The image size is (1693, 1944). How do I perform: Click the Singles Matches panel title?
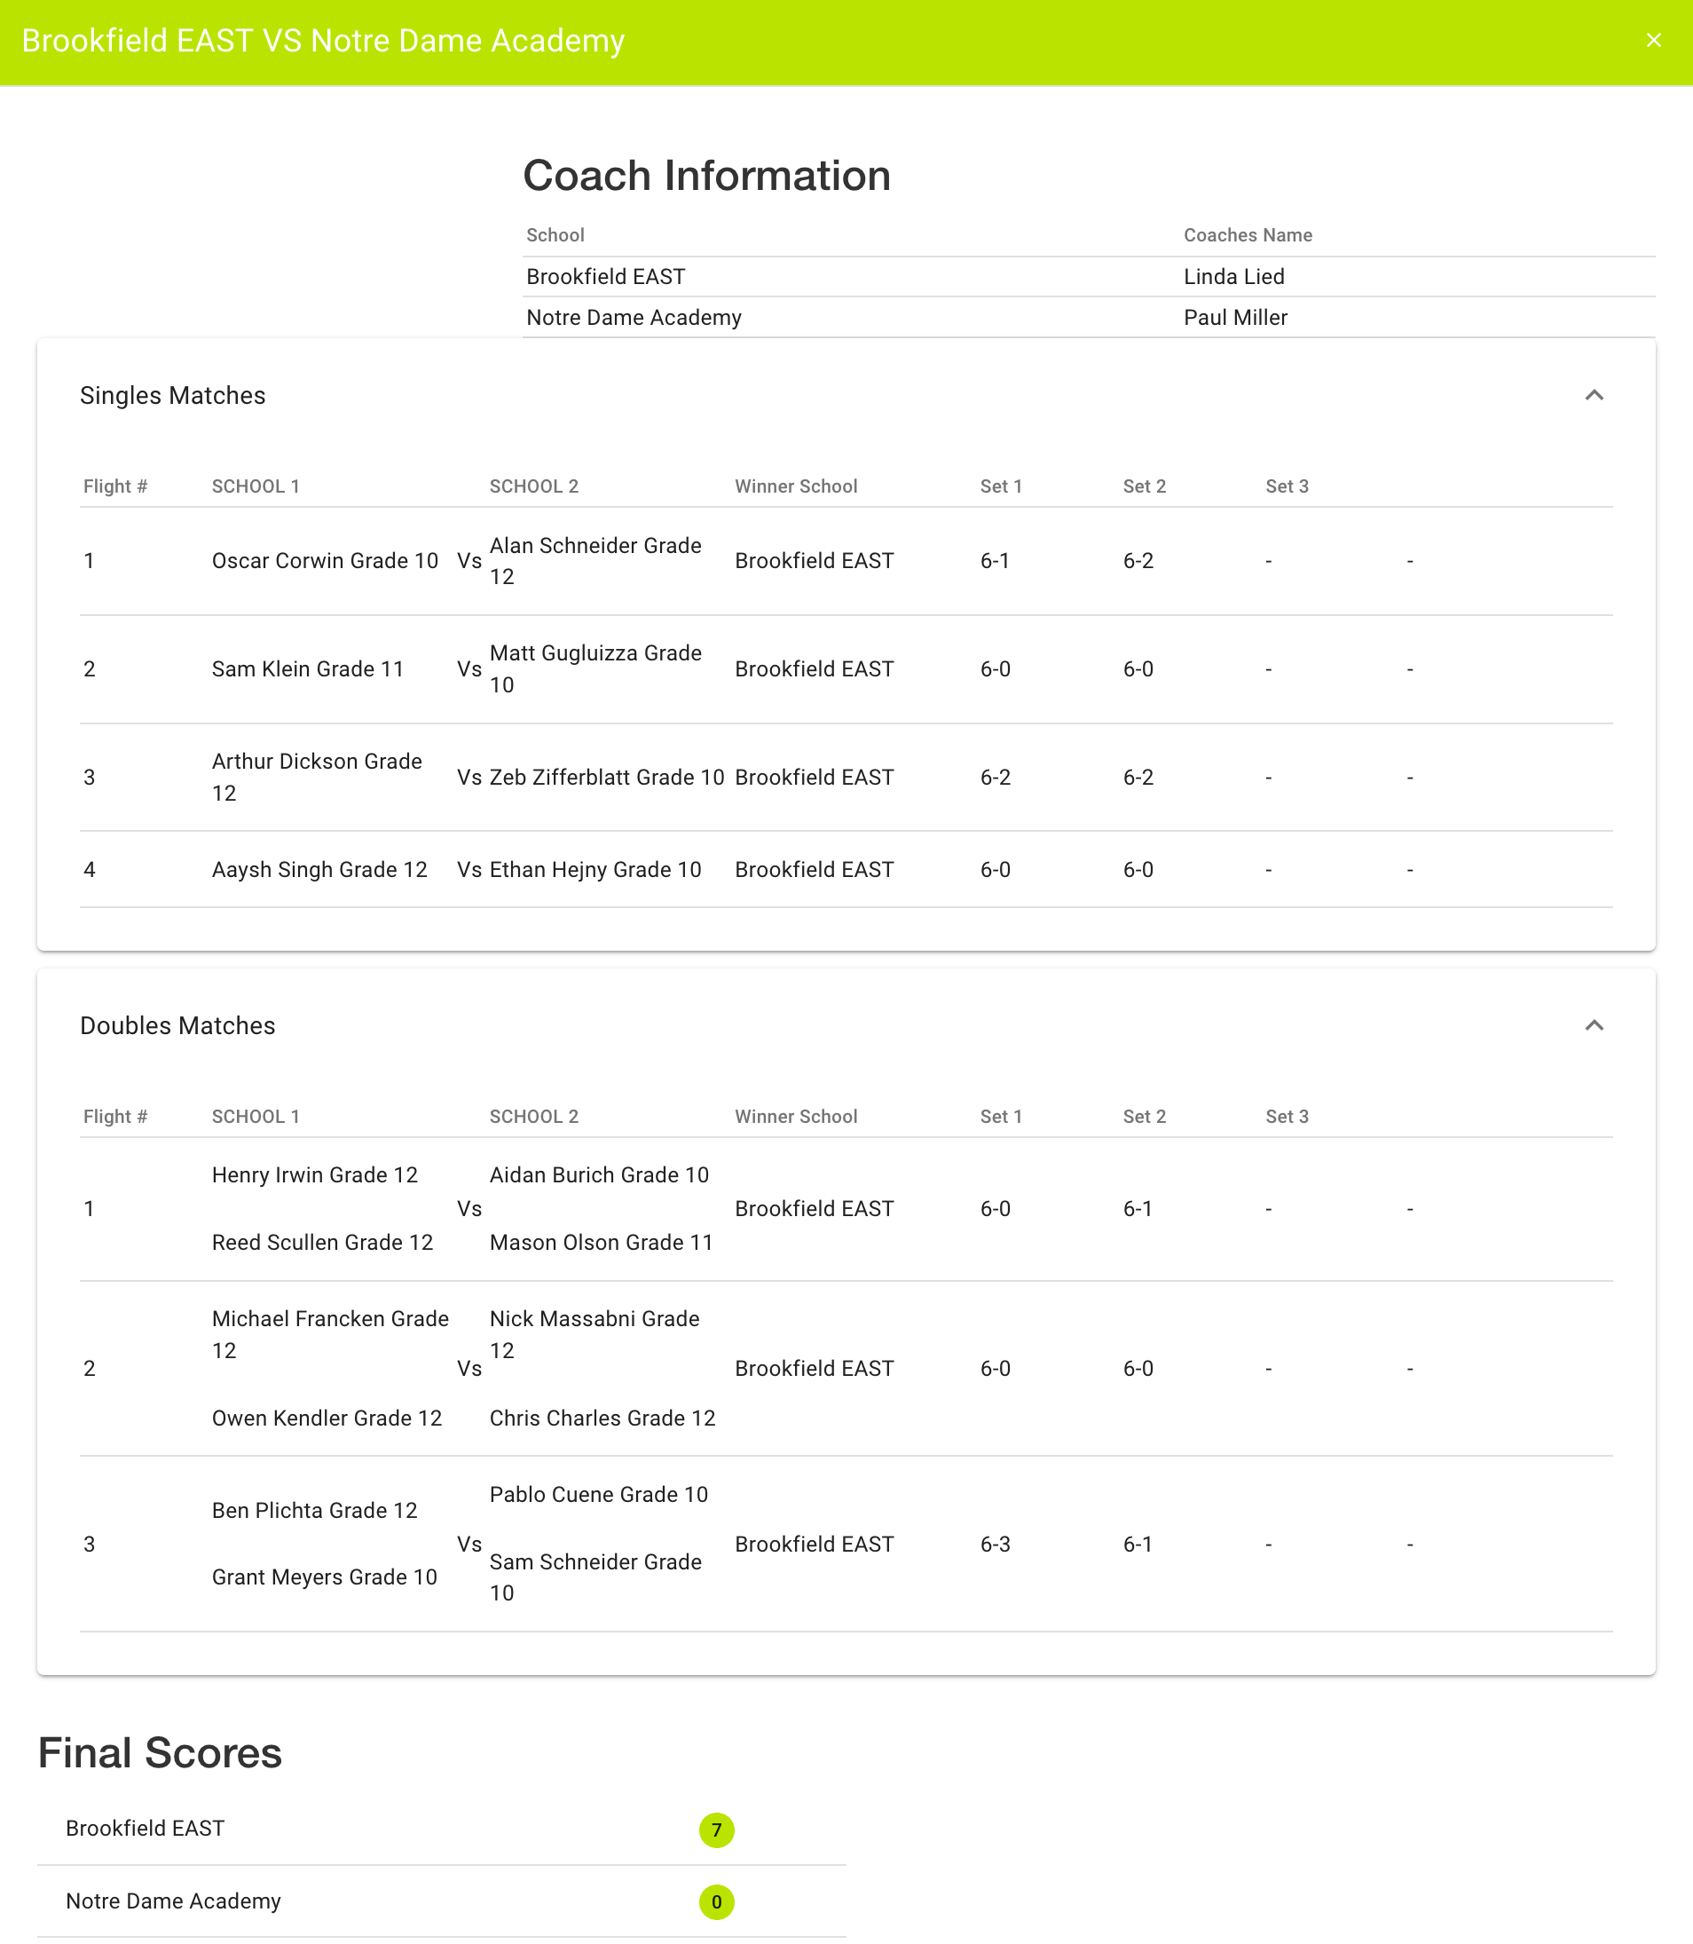pos(173,395)
